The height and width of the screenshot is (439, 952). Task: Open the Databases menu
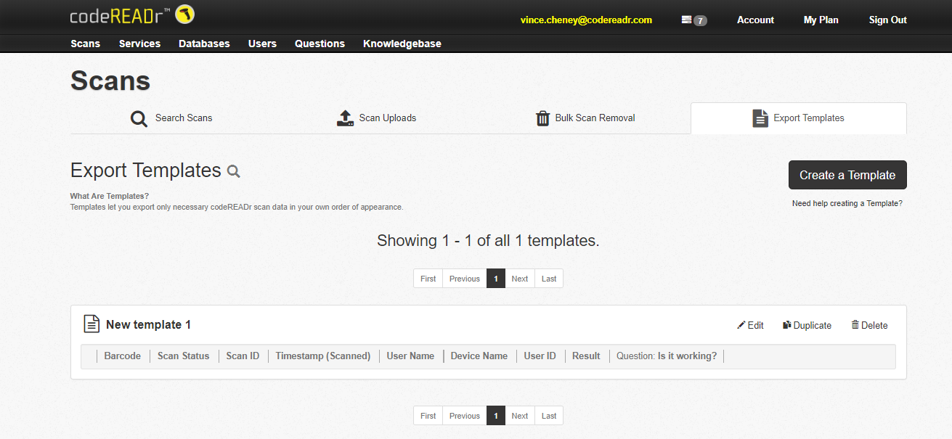click(204, 44)
